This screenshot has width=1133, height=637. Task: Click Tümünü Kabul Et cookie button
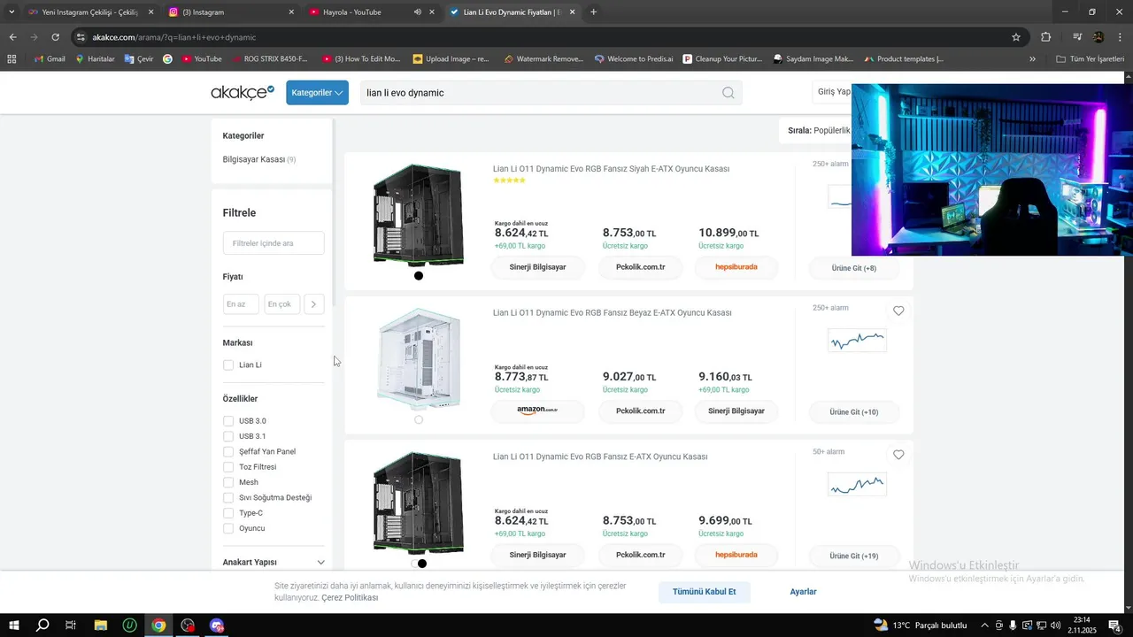coord(704,592)
